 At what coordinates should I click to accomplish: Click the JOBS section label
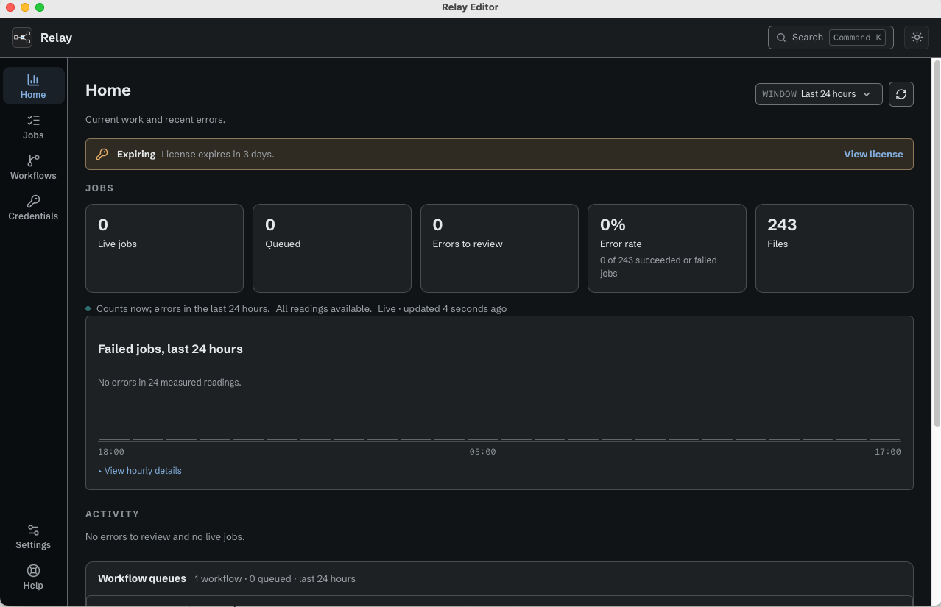pyautogui.click(x=99, y=188)
